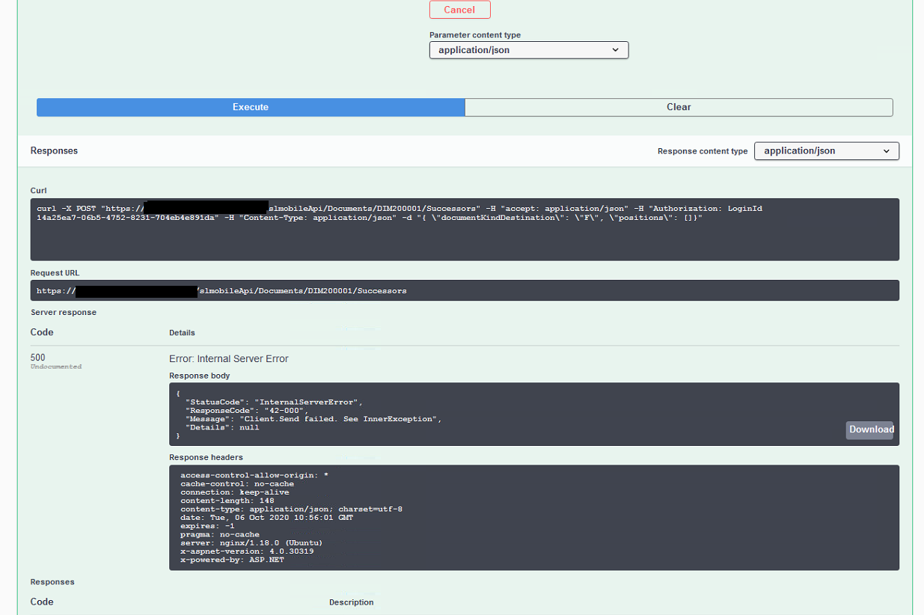Click the Request URL field
924x615 pixels.
click(x=464, y=290)
